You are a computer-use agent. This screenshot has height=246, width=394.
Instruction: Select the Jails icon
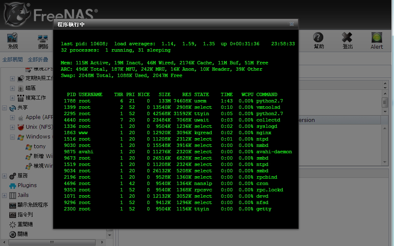(13, 195)
